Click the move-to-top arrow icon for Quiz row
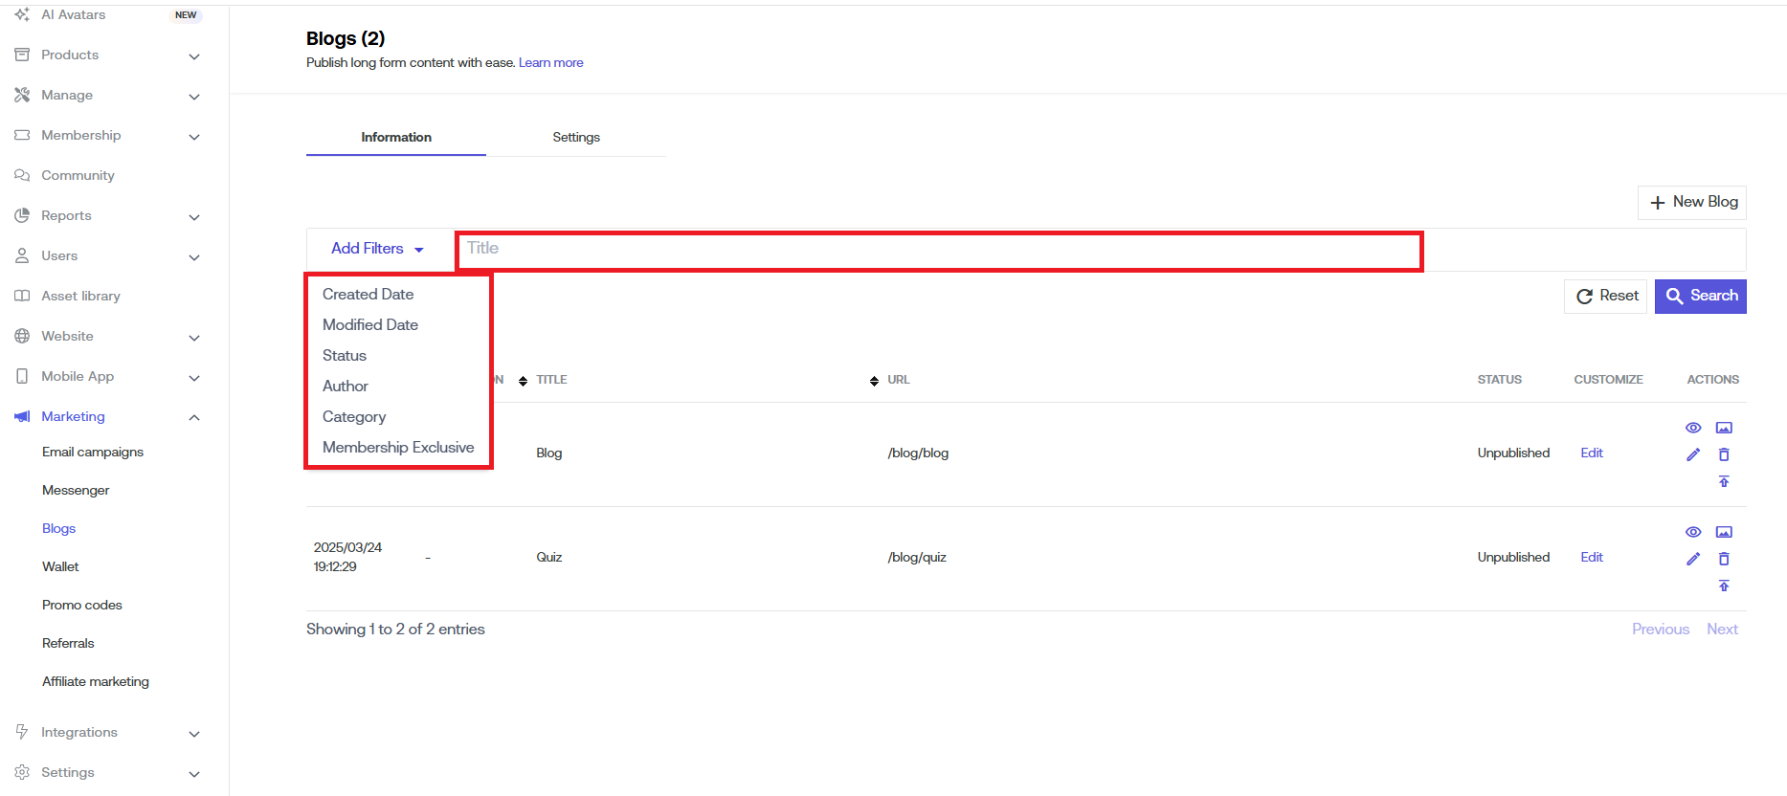The image size is (1787, 796). [x=1723, y=586]
